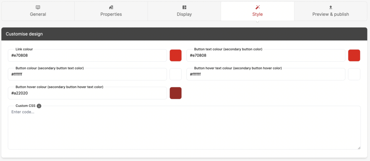
Task: Open the Button text colour red swatch
Action: 354,55
